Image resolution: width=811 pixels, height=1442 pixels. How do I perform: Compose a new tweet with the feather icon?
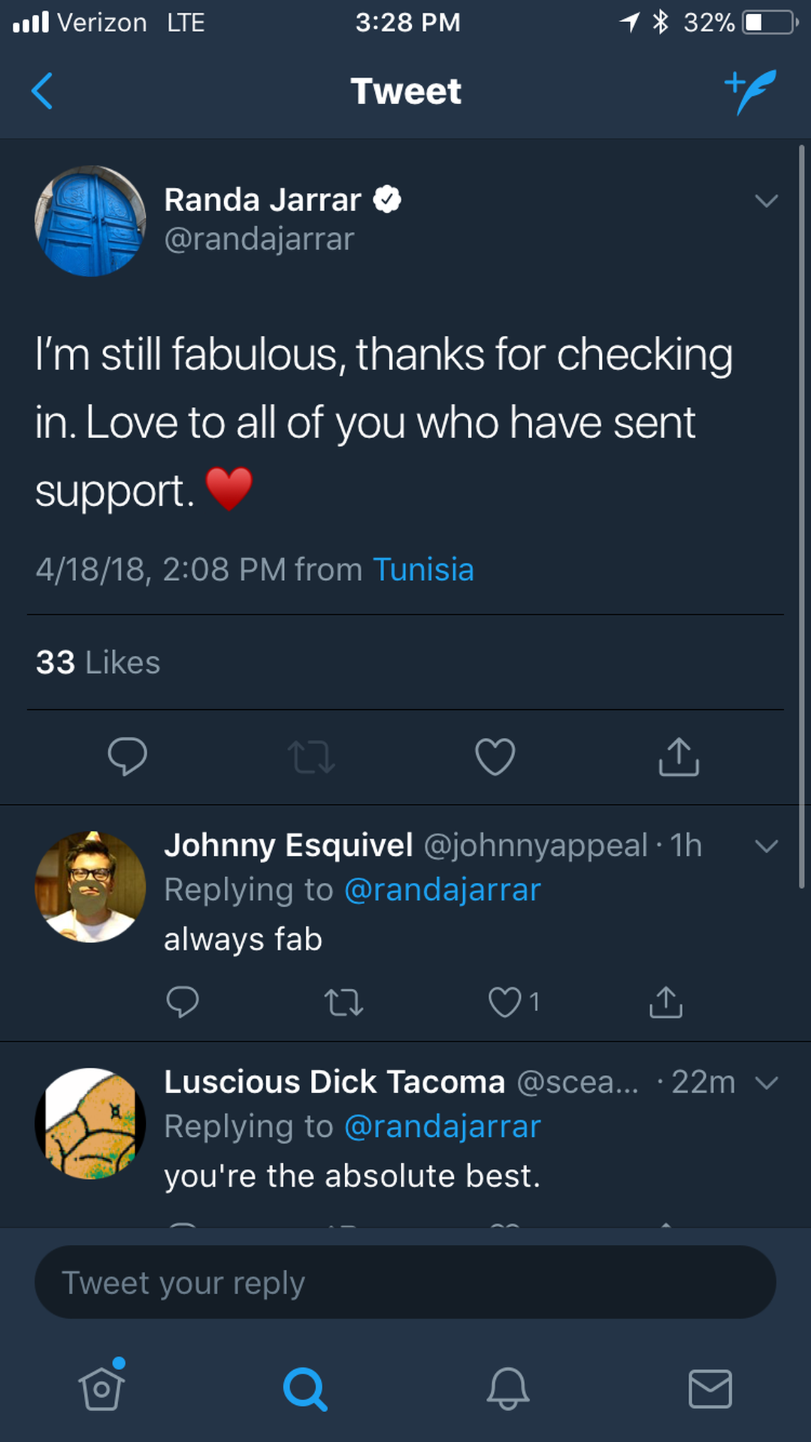tap(751, 91)
